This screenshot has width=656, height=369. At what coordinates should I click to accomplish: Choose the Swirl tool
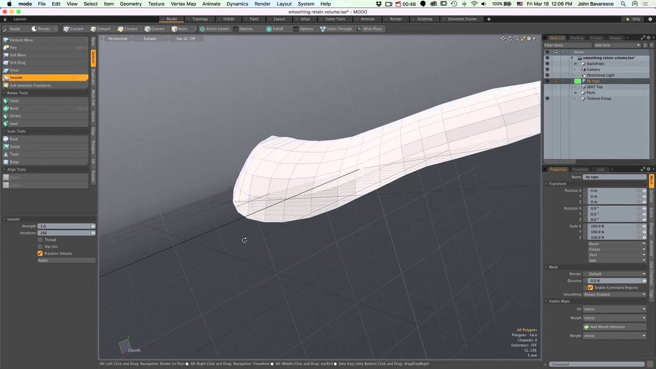[x=45, y=124]
